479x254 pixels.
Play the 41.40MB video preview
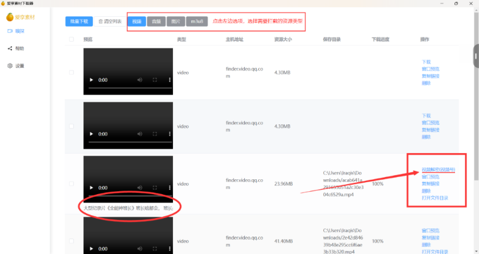click(91, 249)
